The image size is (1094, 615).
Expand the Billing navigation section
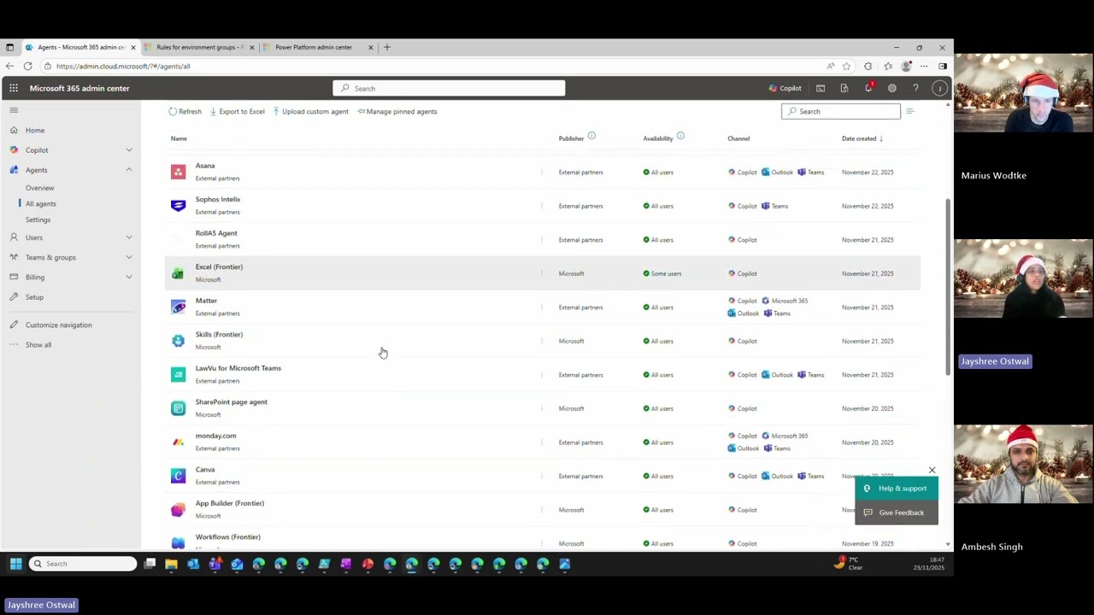129,277
